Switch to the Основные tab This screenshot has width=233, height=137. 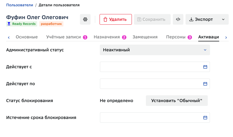click(x=27, y=37)
